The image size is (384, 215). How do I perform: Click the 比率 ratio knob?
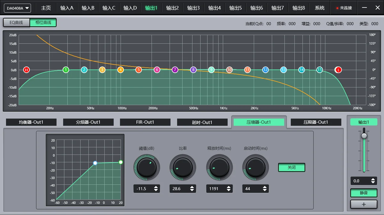pos(183,167)
